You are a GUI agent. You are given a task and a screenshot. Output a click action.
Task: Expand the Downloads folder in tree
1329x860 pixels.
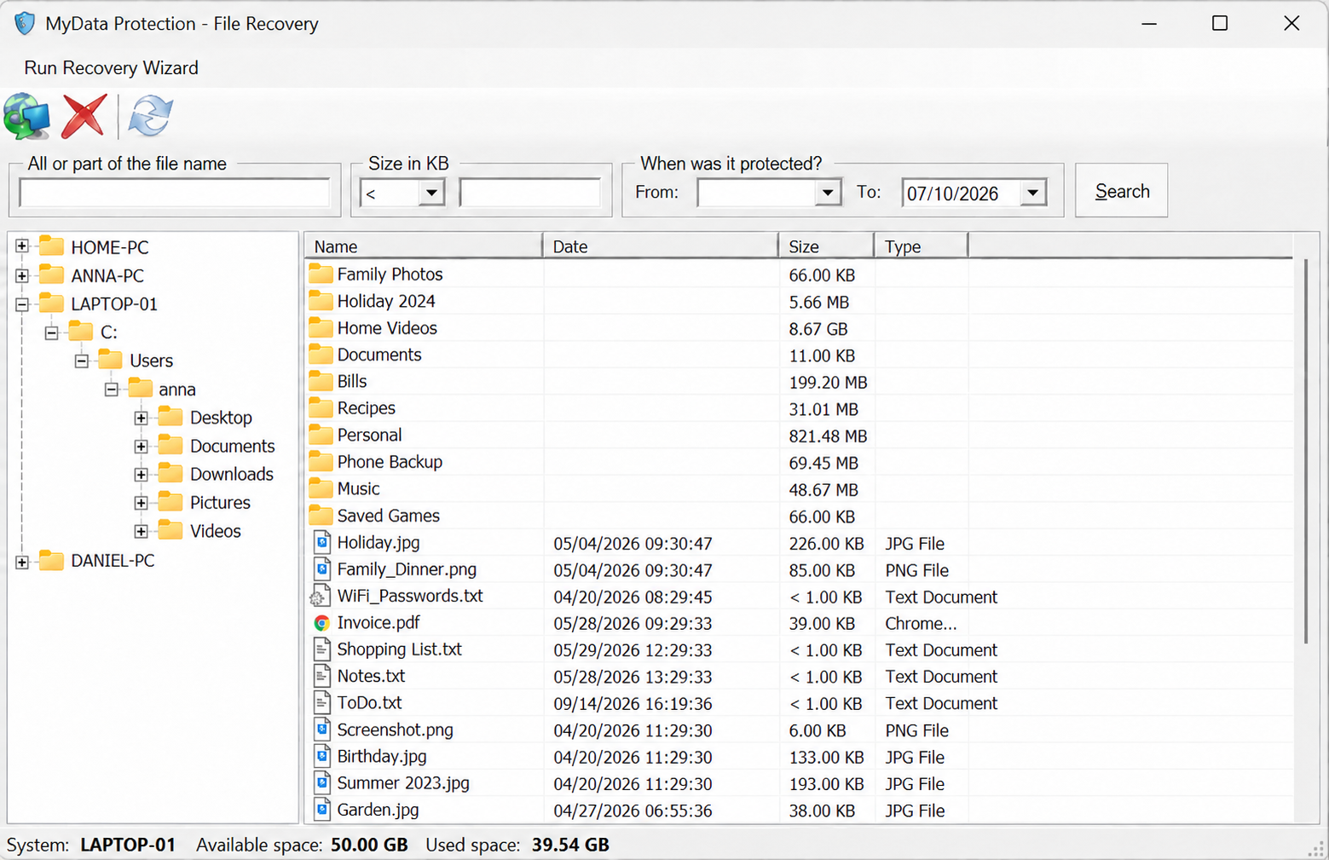[x=141, y=475]
